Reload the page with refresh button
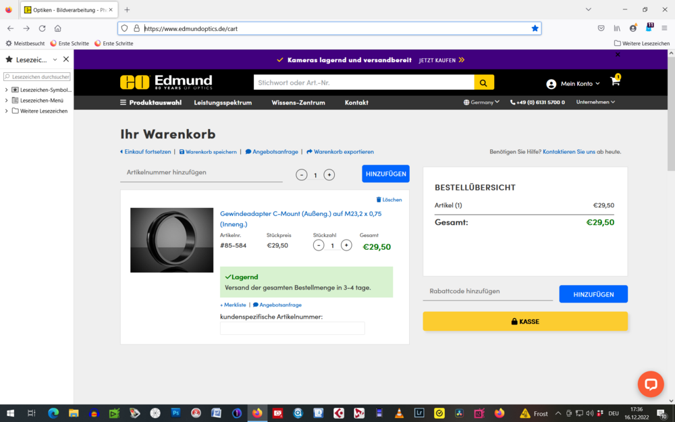675x422 pixels. [x=42, y=28]
